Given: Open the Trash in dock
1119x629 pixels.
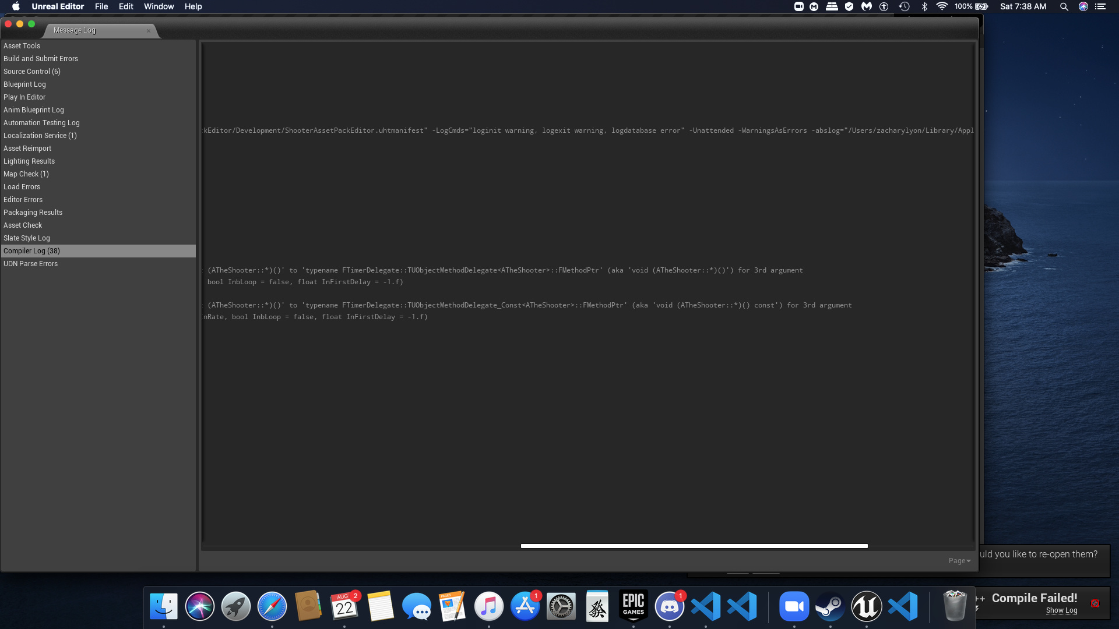Looking at the screenshot, I should click(955, 607).
